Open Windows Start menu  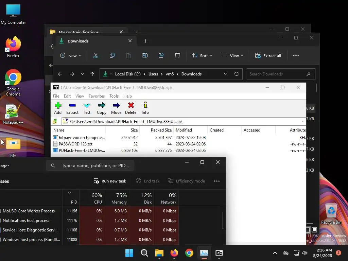point(129,253)
